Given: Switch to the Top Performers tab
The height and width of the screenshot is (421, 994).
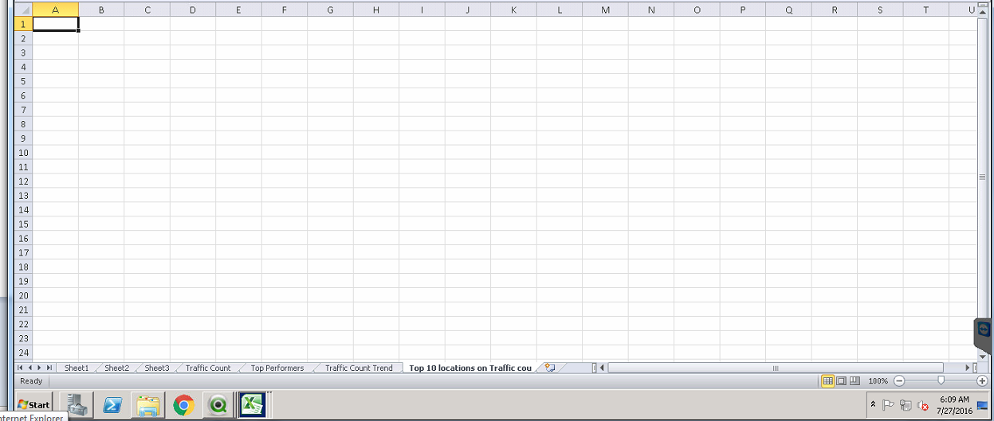Looking at the screenshot, I should point(277,368).
